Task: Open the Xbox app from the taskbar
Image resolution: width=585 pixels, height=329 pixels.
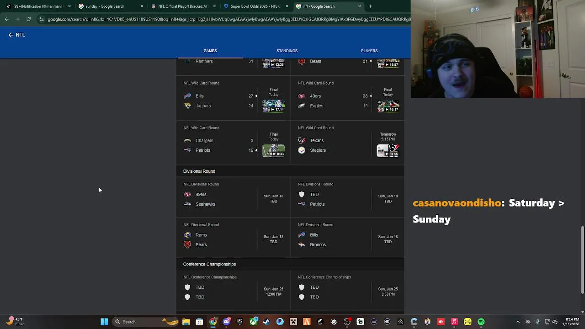Action: pos(253,322)
